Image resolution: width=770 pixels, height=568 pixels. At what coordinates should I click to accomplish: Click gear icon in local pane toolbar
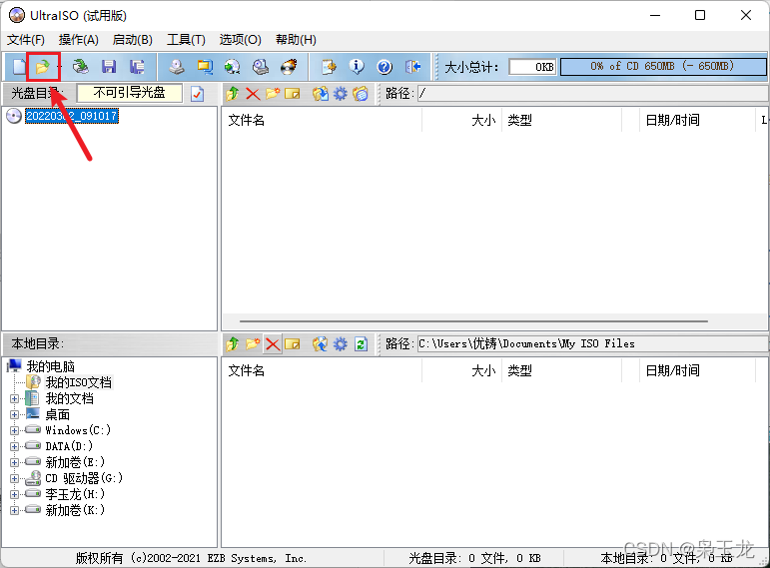click(x=341, y=344)
